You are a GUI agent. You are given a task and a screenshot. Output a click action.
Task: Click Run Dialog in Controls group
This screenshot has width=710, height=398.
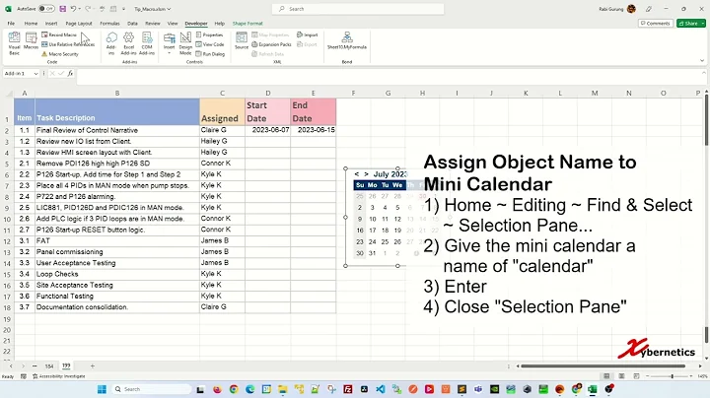tap(211, 54)
